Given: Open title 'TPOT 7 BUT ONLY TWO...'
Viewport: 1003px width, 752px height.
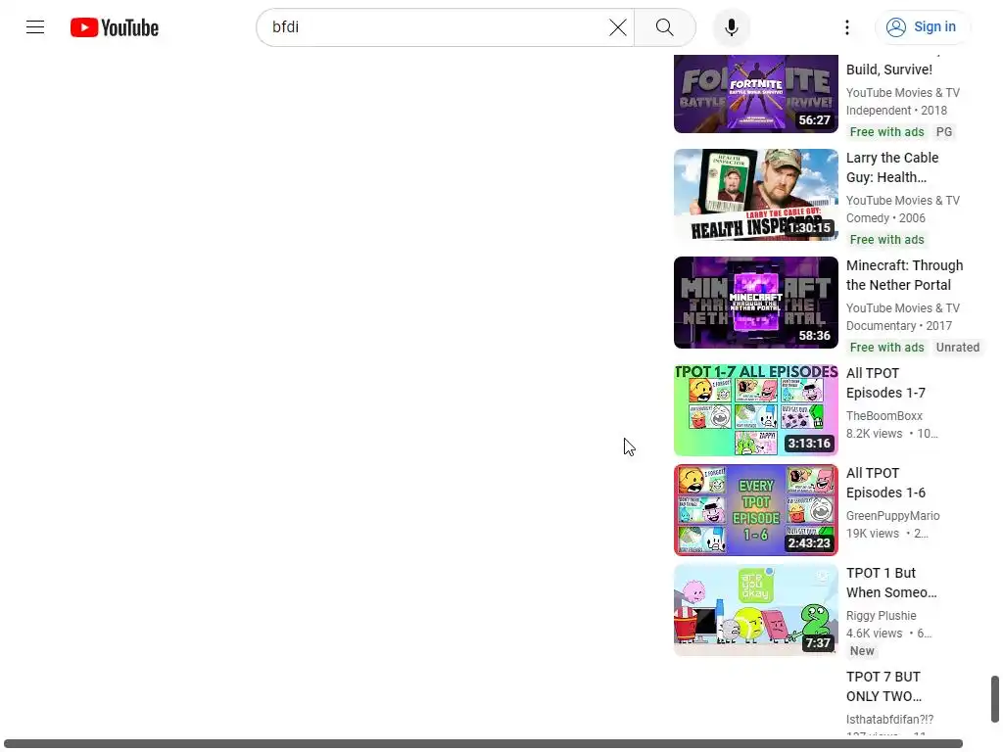Looking at the screenshot, I should [x=884, y=686].
